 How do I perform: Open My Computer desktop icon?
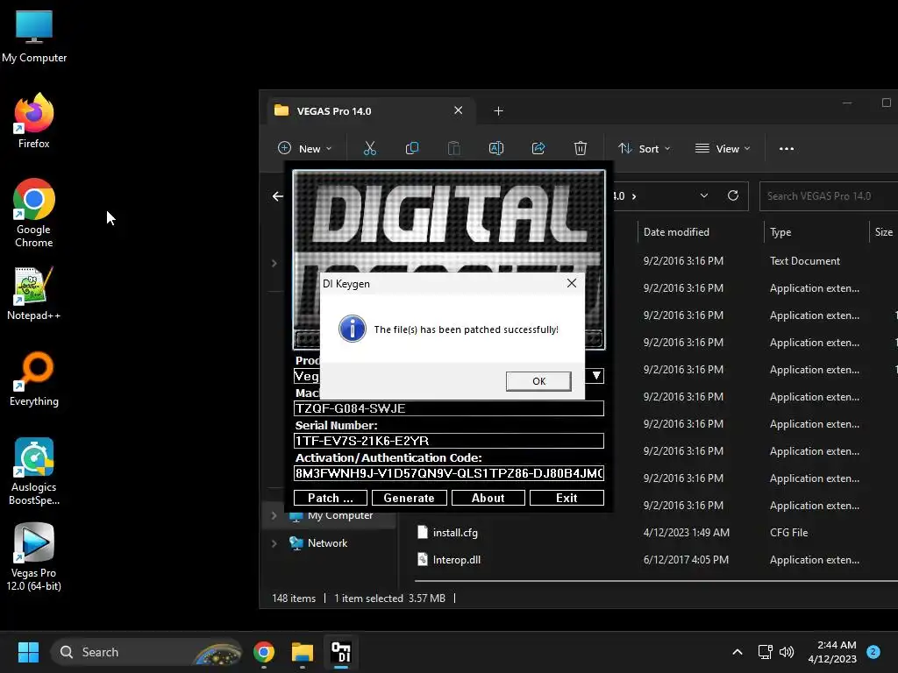point(34,37)
